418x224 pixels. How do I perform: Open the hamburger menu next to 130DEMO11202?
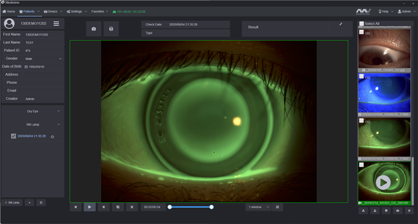point(56,24)
